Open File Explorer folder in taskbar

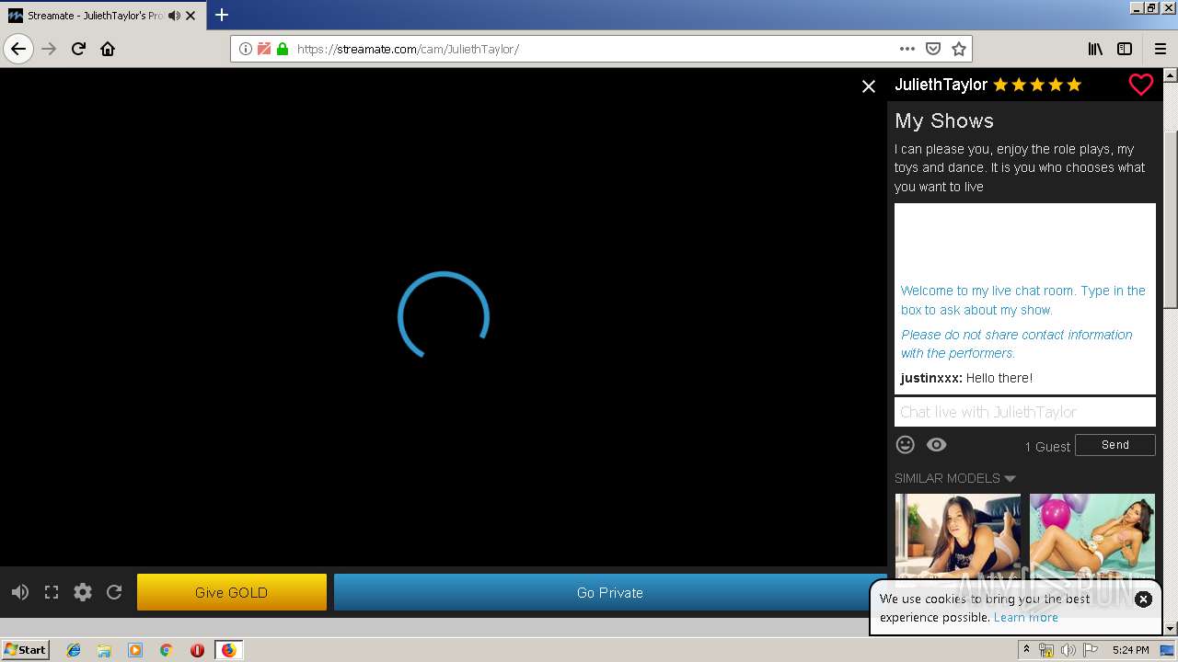[104, 650]
